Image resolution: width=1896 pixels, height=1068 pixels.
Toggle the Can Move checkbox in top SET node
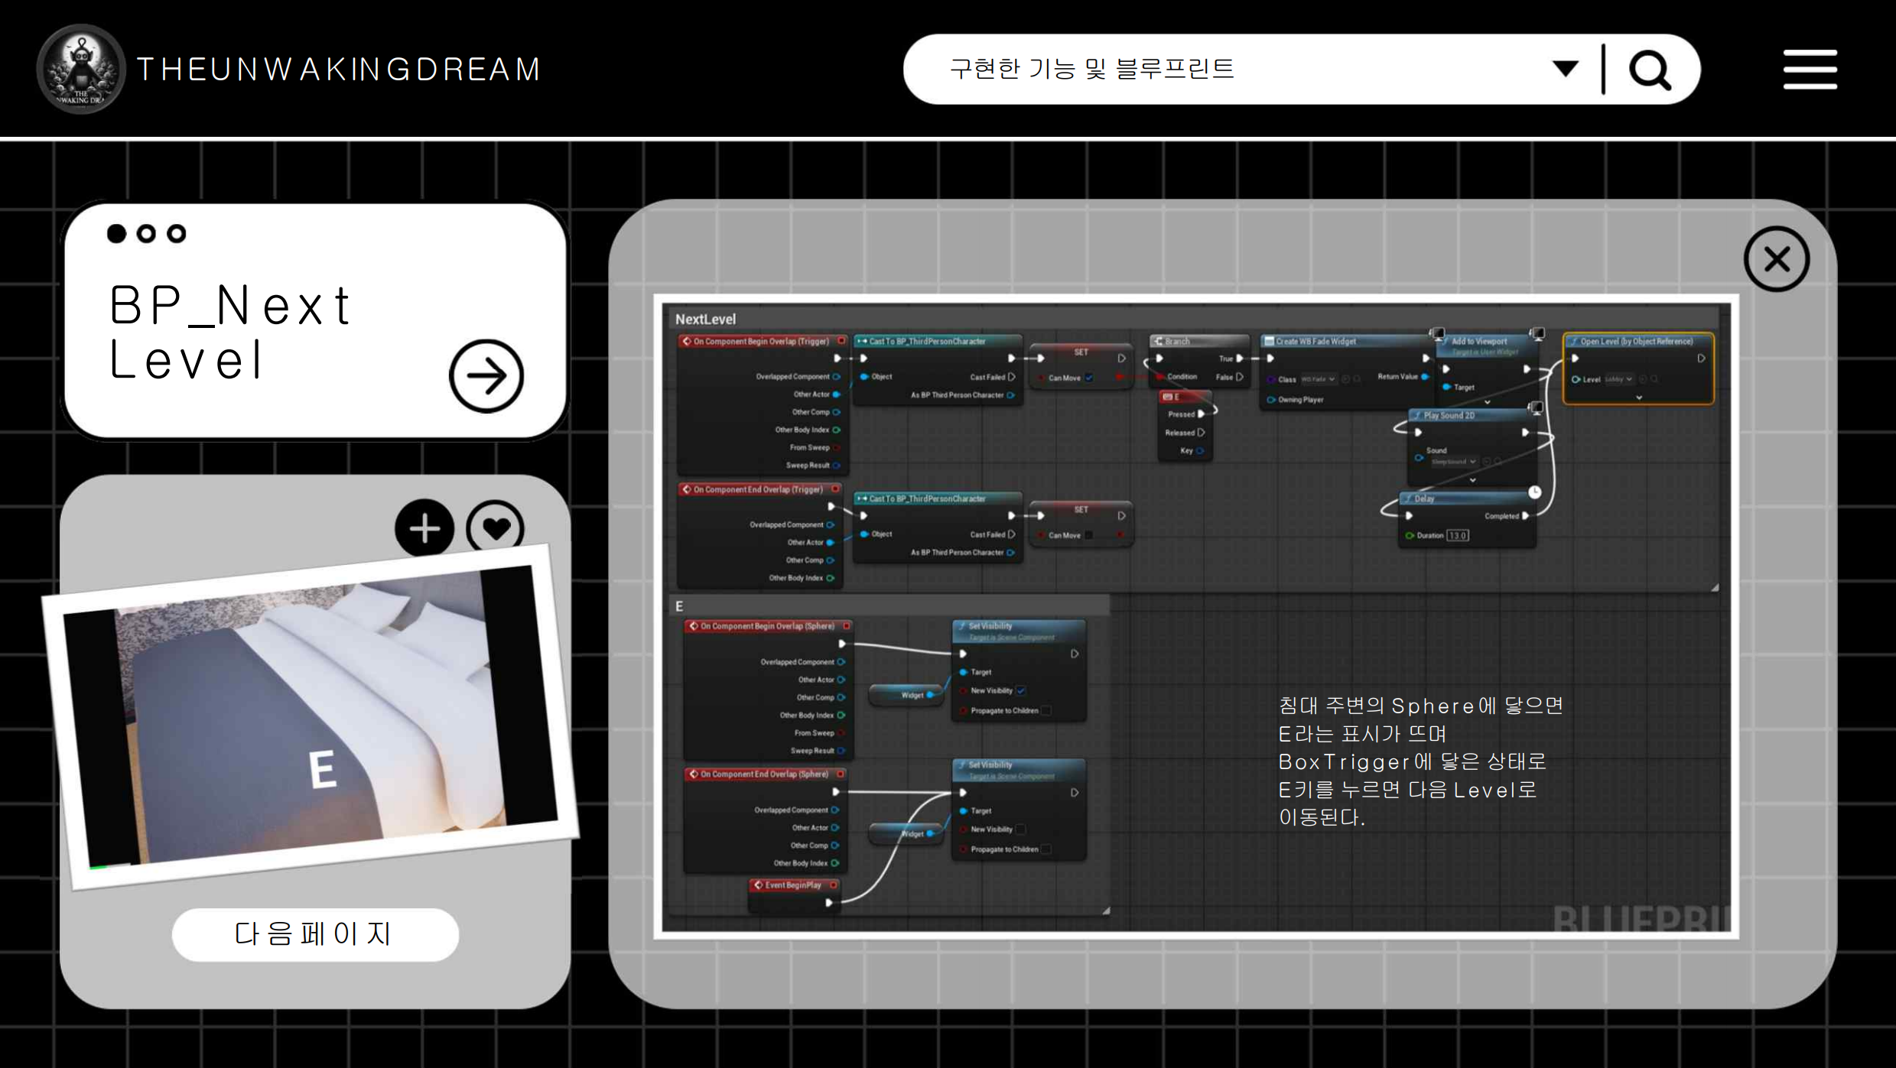pyautogui.click(x=1089, y=378)
